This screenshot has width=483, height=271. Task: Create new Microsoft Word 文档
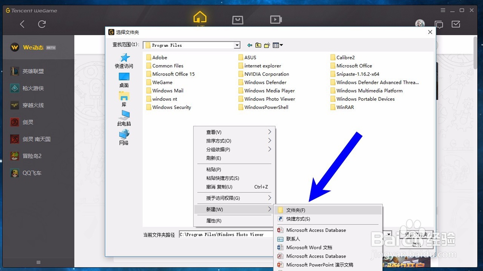point(328,247)
